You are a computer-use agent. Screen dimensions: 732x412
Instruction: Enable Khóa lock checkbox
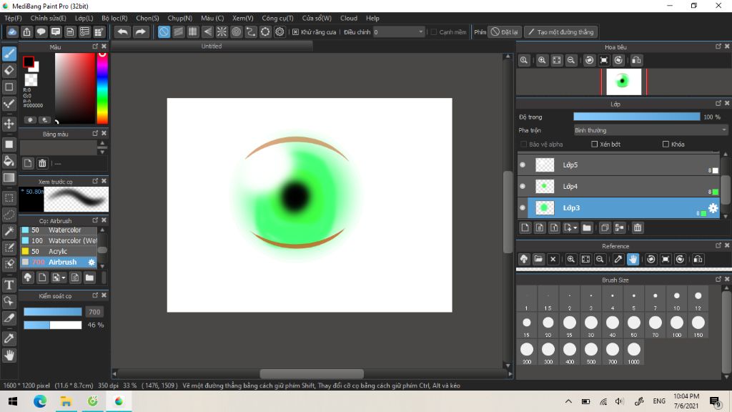click(x=666, y=144)
